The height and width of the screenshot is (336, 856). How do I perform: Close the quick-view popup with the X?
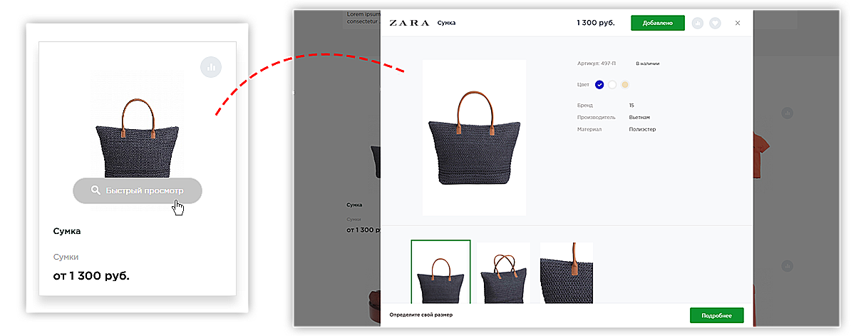pos(738,23)
